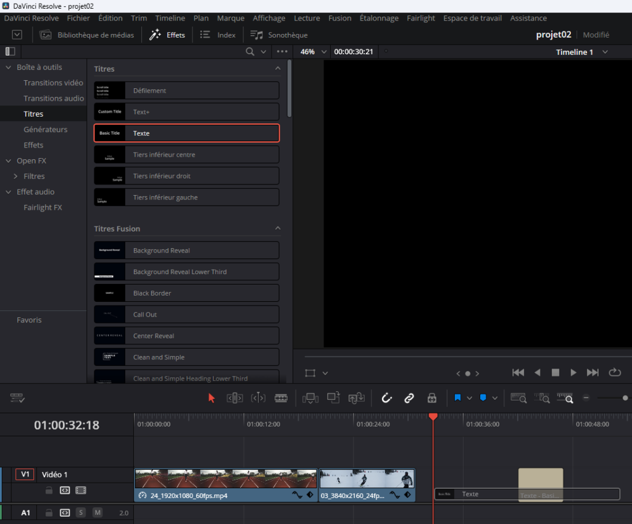
Task: Mute audio track A1
Action: 98,513
